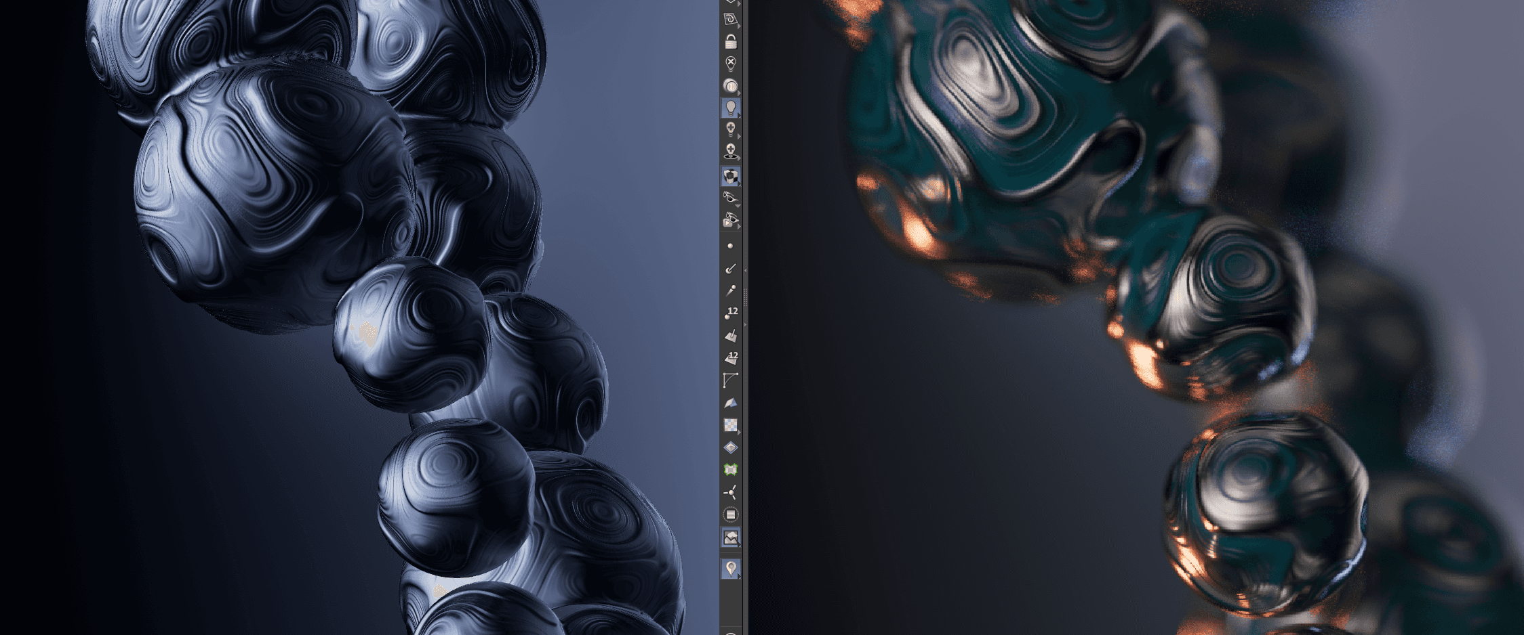Toggle the point normals icon
This screenshot has height=635, width=1524.
730,268
